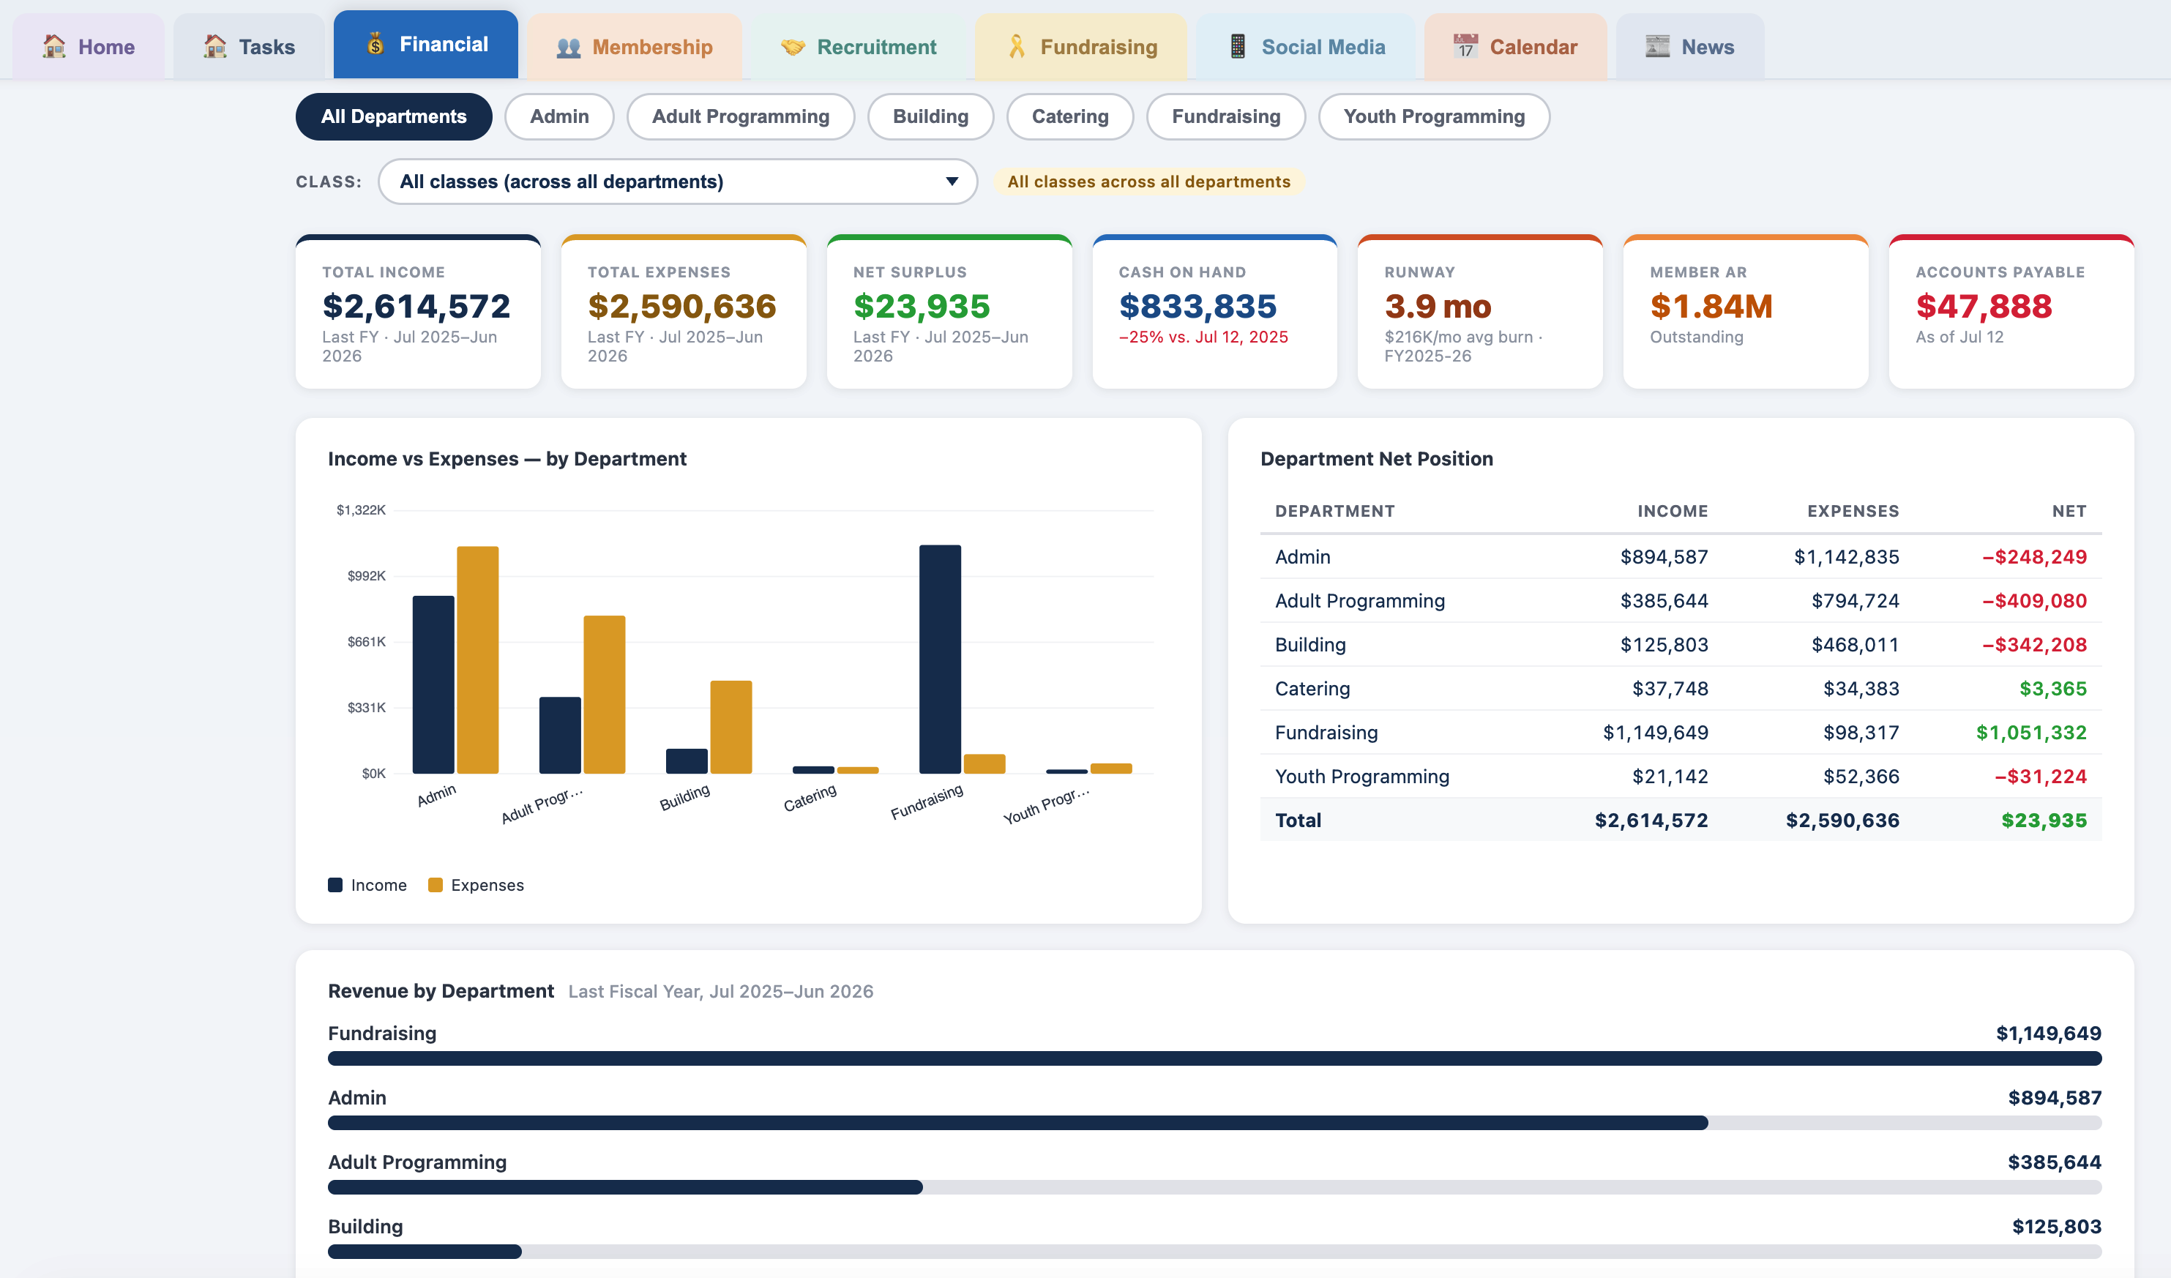Image resolution: width=2171 pixels, height=1278 pixels.
Task: Open the Home tab
Action: pos(88,47)
